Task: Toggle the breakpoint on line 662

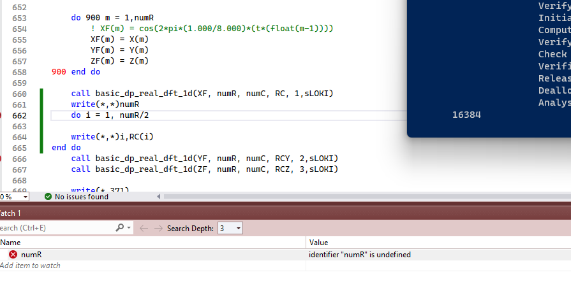Action: [1, 115]
